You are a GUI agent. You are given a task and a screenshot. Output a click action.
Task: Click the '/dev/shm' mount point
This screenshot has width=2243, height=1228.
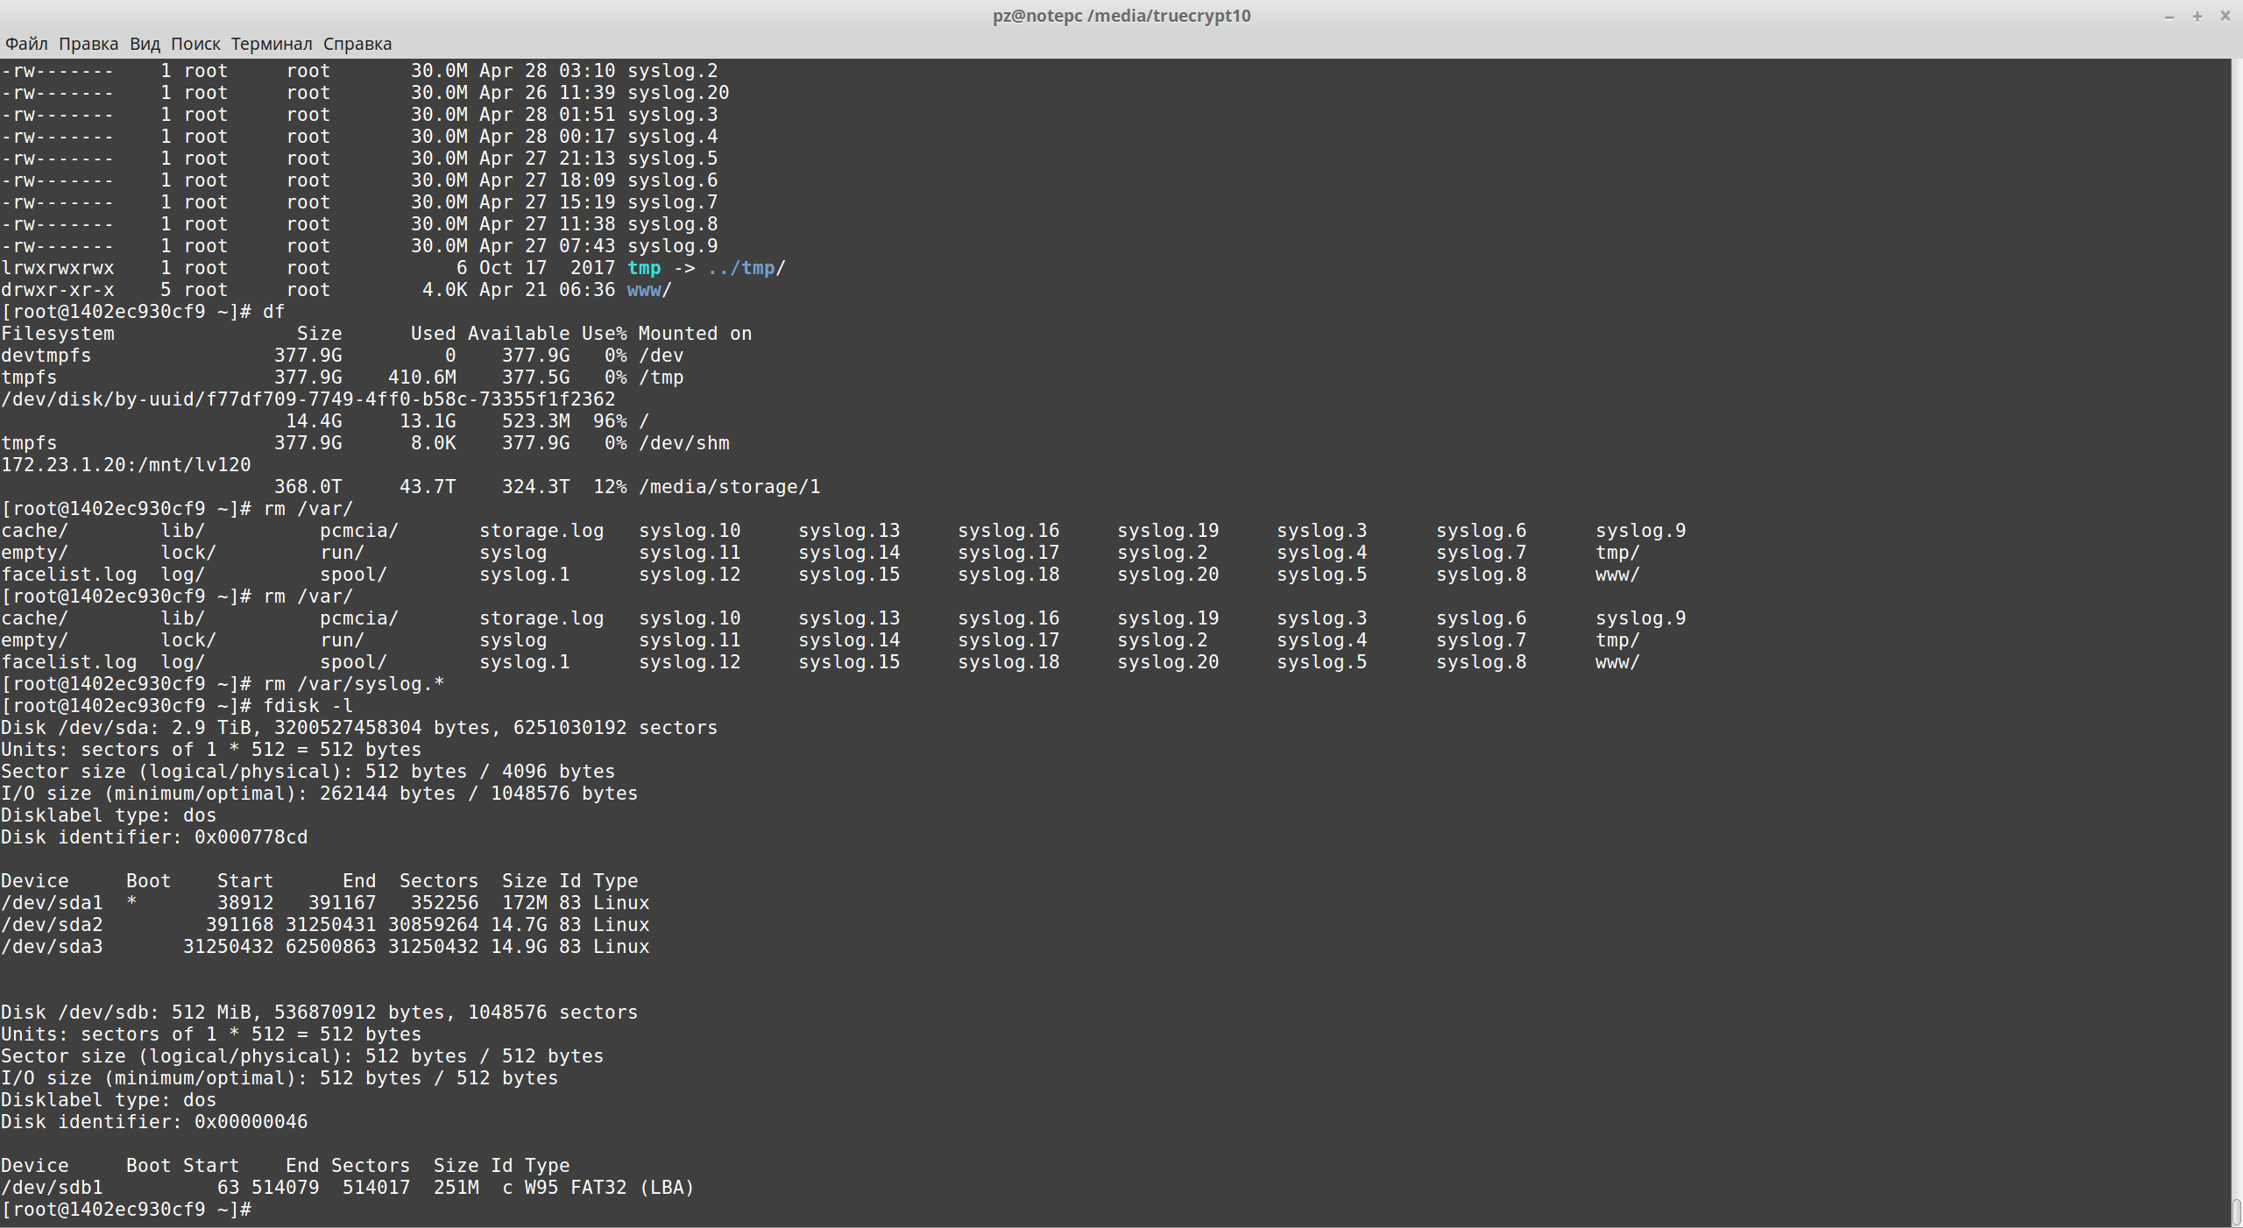[x=684, y=443]
